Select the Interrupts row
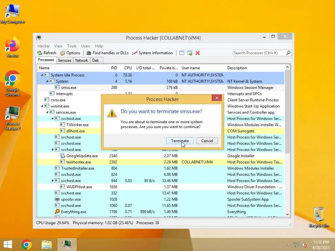 (161, 93)
